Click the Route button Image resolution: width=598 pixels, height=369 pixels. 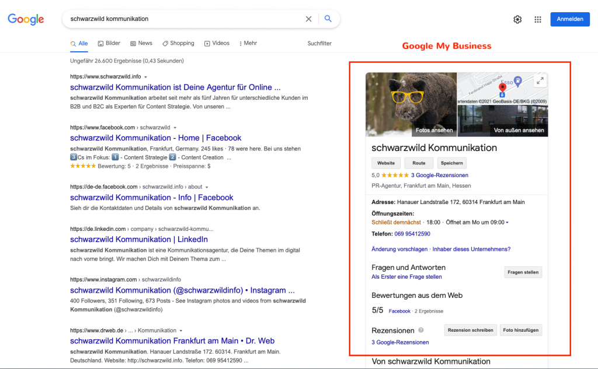[419, 163]
